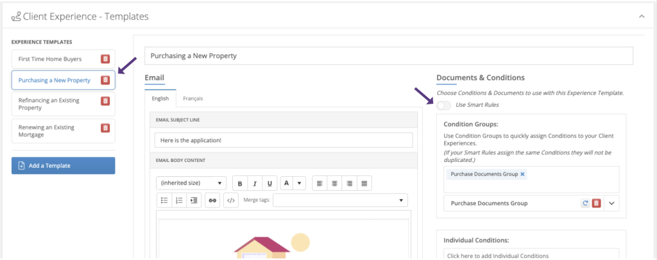
Task: Click the house illustration in email body
Action: click(262, 247)
